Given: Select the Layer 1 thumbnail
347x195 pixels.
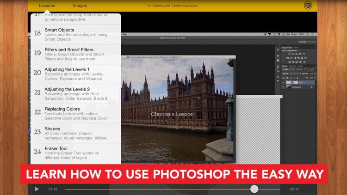Looking at the screenshot, I should 288,82.
